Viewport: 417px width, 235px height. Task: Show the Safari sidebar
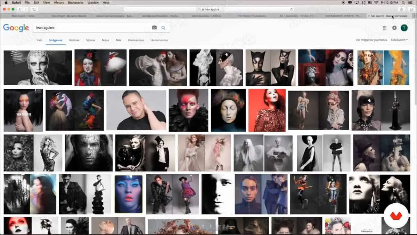pyautogui.click(x=34, y=9)
